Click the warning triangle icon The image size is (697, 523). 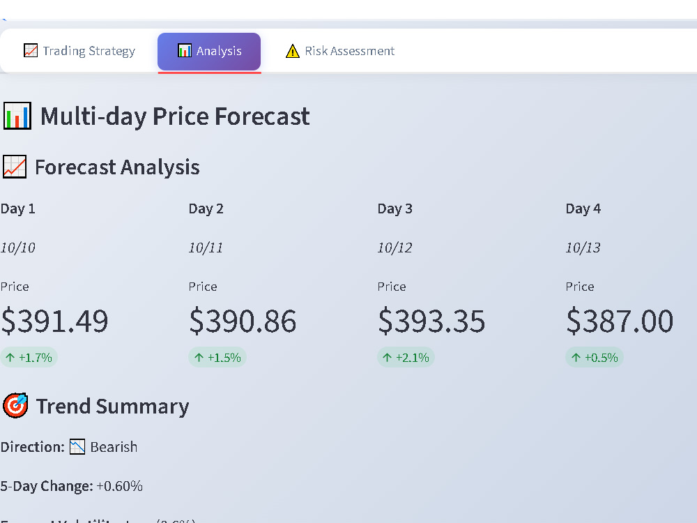(292, 51)
